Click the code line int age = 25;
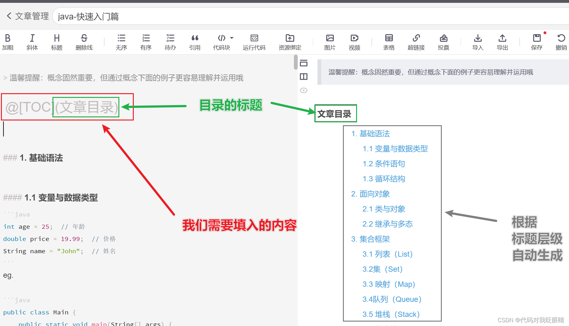569x326 pixels. click(x=44, y=227)
